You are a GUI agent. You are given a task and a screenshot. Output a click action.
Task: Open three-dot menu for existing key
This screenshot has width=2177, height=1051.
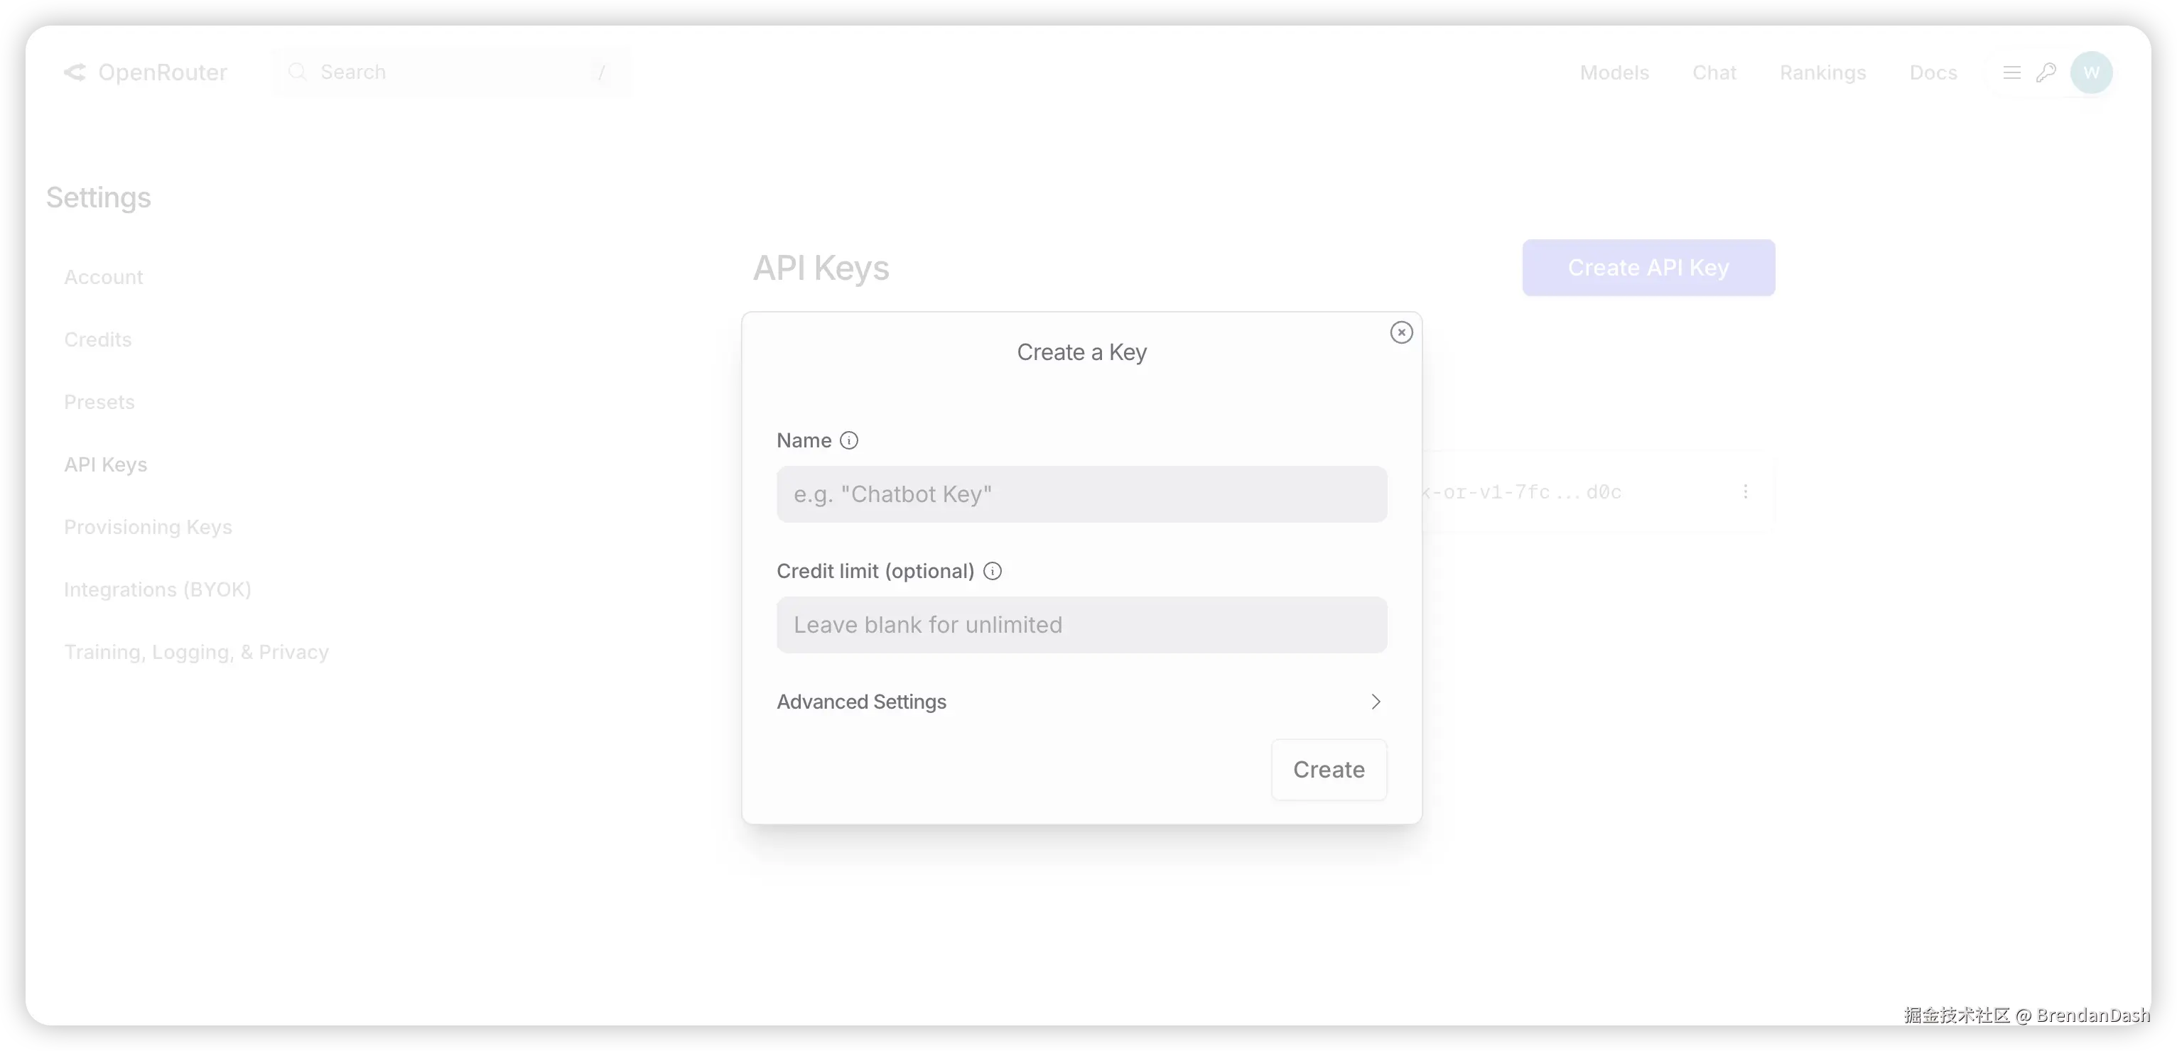click(x=1745, y=491)
